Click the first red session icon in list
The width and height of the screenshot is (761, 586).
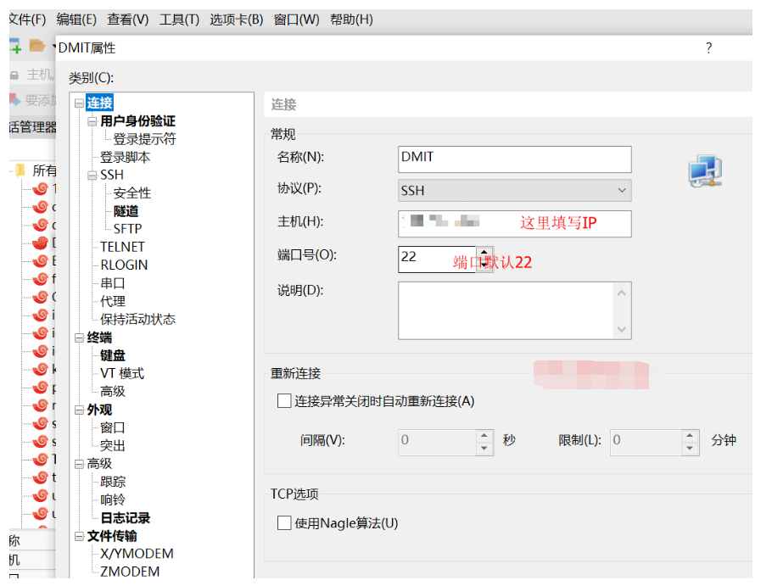click(x=40, y=188)
